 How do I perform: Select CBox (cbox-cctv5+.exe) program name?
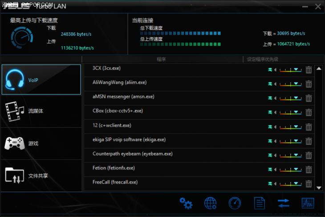pyautogui.click(x=118, y=111)
